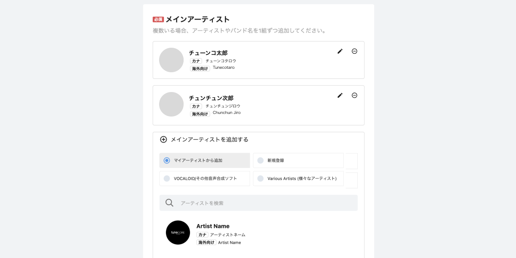Remove チュンチュン次郎 using the minus circle icon
The width and height of the screenshot is (516, 258).
point(354,95)
